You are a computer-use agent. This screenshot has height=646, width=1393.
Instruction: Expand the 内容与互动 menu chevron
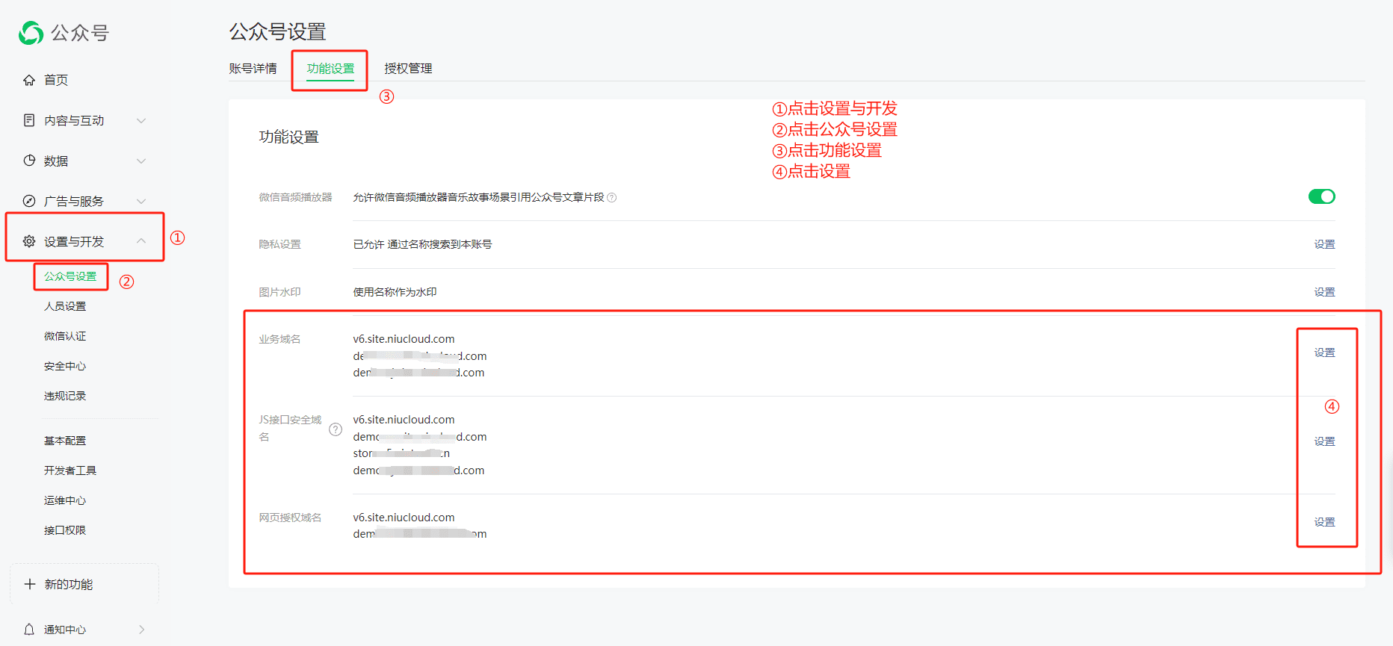click(x=141, y=120)
